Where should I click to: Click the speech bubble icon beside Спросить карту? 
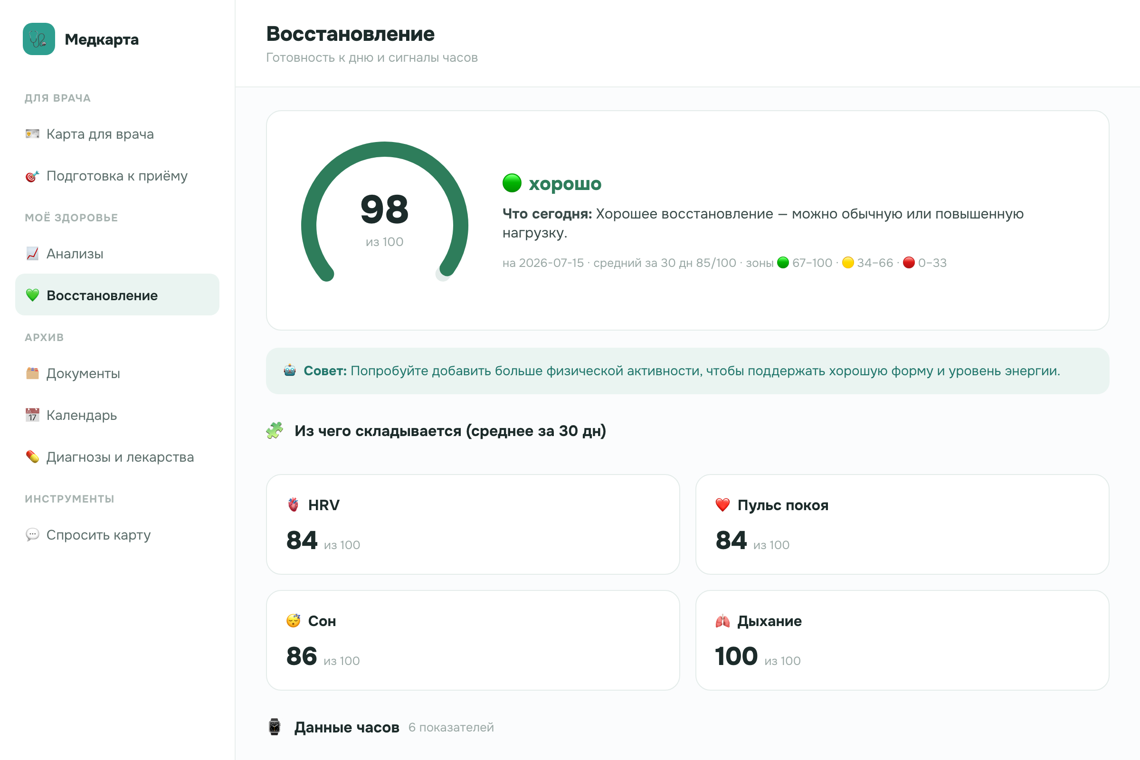(32, 535)
